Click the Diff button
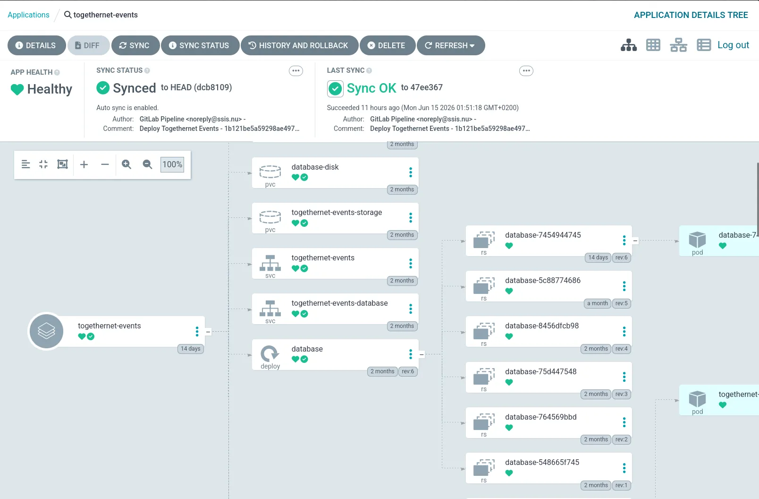This screenshot has width=759, height=499. [88, 45]
